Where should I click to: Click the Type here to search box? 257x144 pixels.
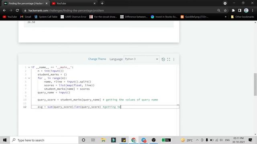click(44, 140)
